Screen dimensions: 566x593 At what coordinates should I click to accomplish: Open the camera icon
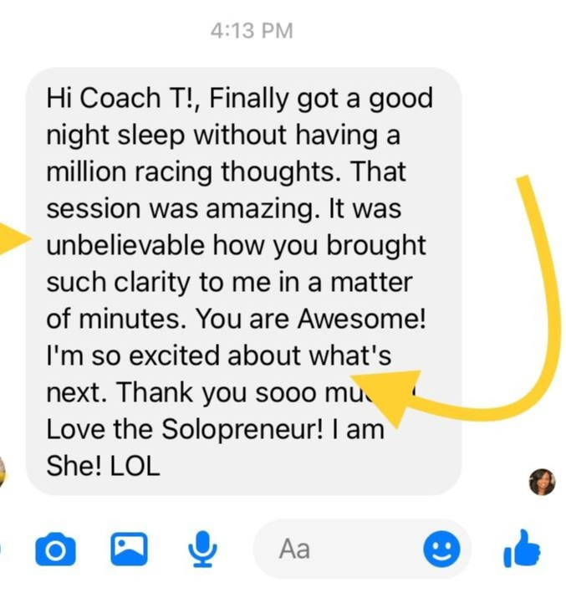[x=55, y=550]
